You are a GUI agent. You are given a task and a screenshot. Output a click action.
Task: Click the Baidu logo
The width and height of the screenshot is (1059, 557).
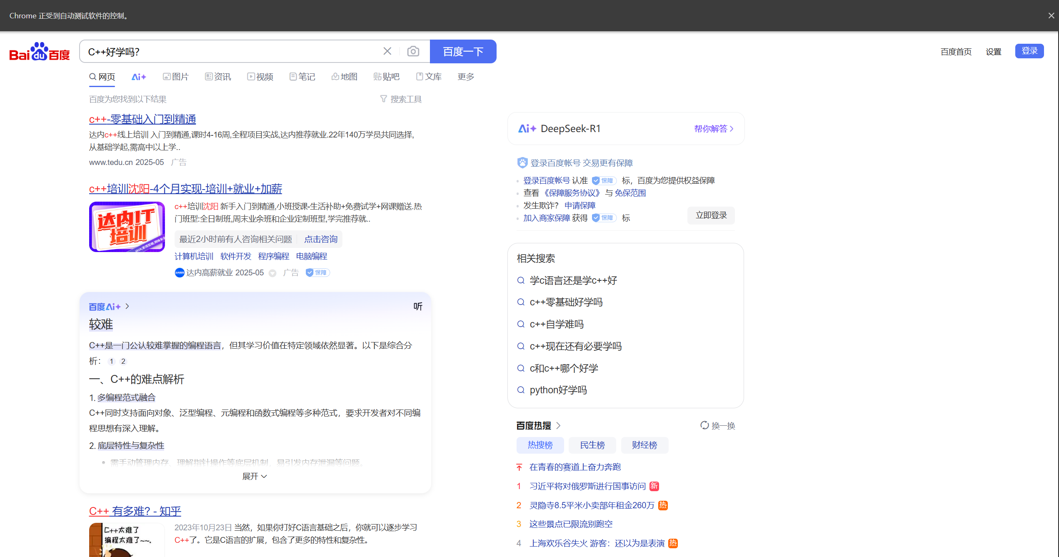click(40, 52)
